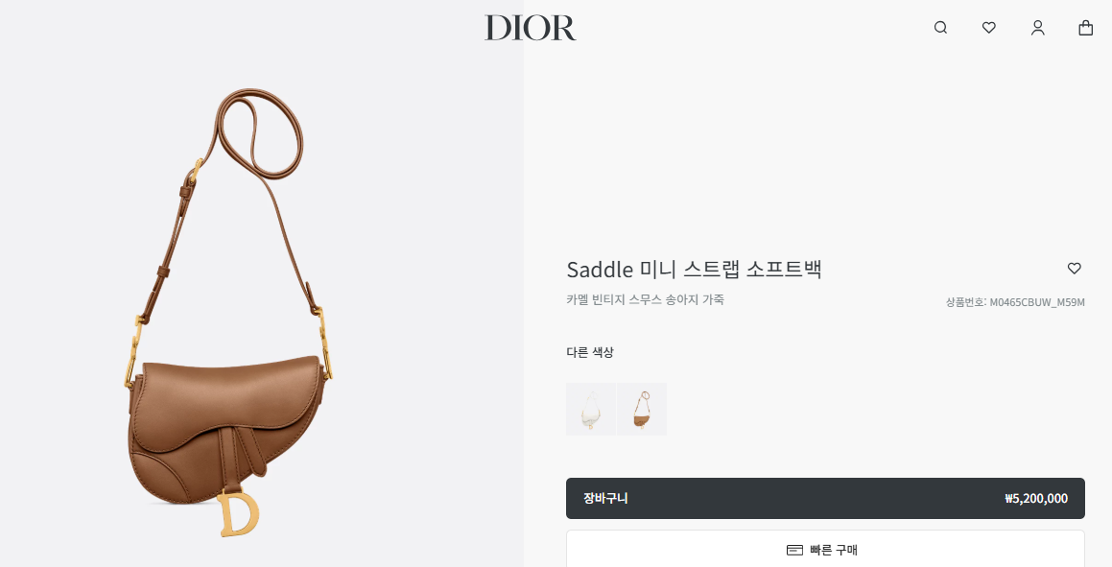The image size is (1112, 567).
Task: Toggle the heart next to Saddle product title
Action: (1075, 268)
